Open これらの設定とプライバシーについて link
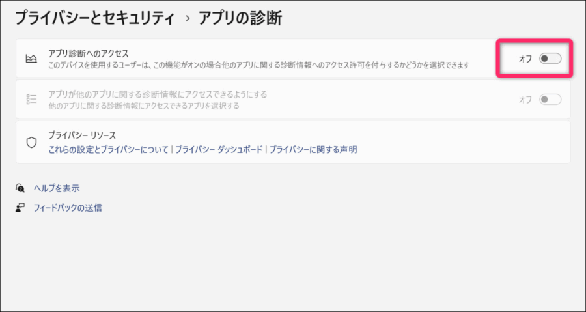Viewport: 586px width, 312px height. point(108,149)
